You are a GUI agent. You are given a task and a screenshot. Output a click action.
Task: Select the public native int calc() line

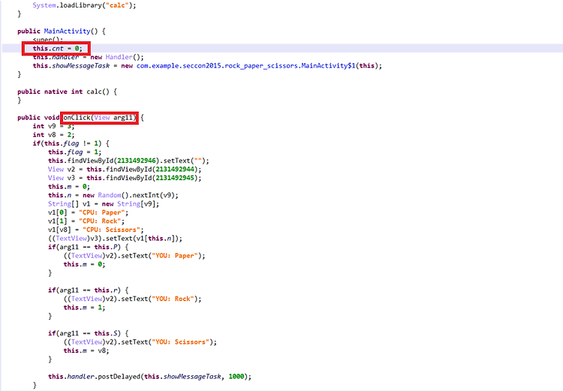(67, 92)
